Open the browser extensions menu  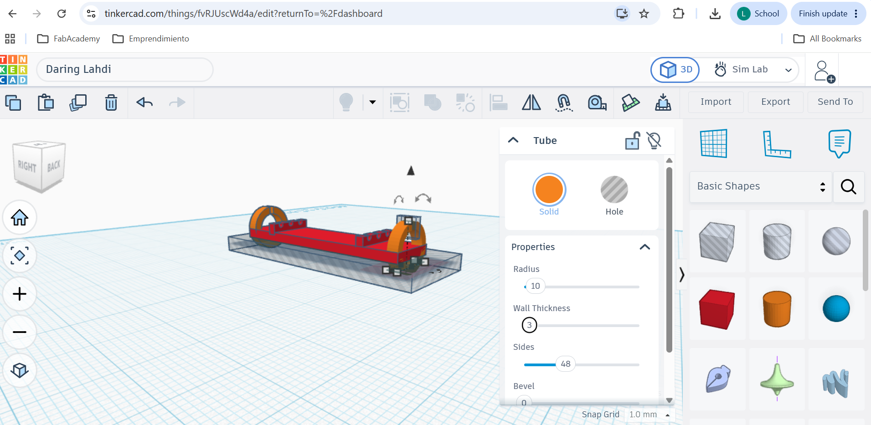[x=679, y=14]
